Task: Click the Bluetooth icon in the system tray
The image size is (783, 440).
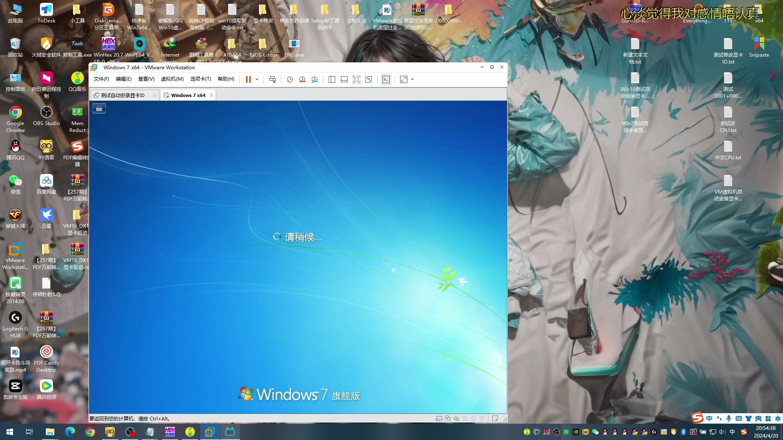Action: click(x=683, y=432)
